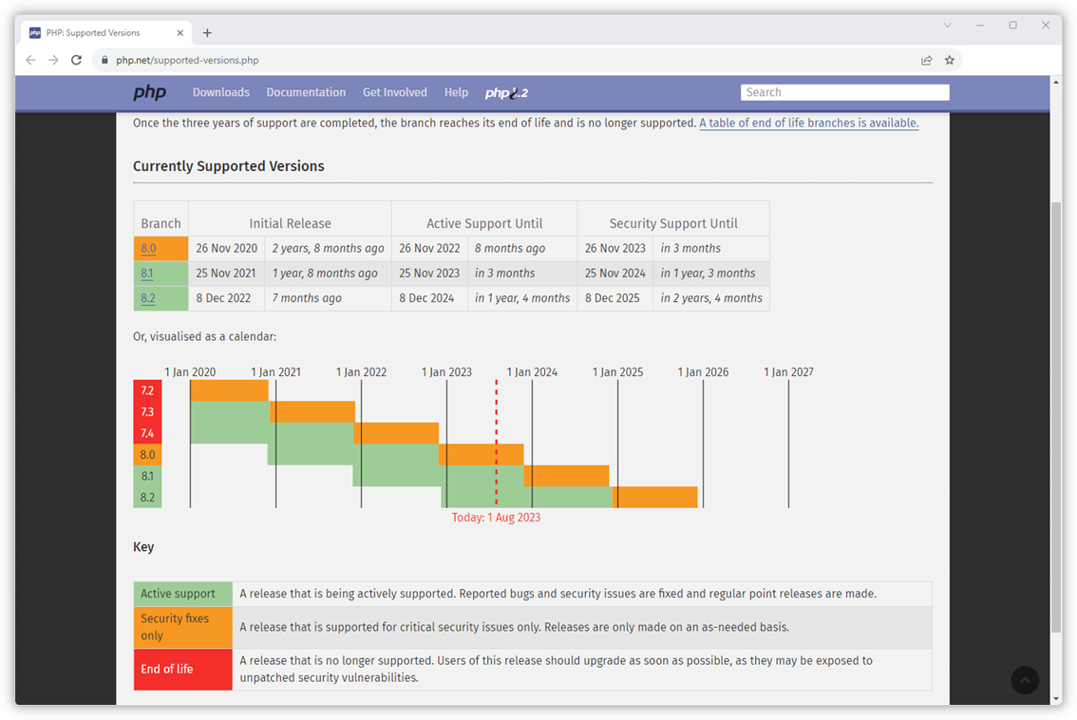Select the PHP: Supported Versions tab
This screenshot has width=1077, height=720.
106,33
